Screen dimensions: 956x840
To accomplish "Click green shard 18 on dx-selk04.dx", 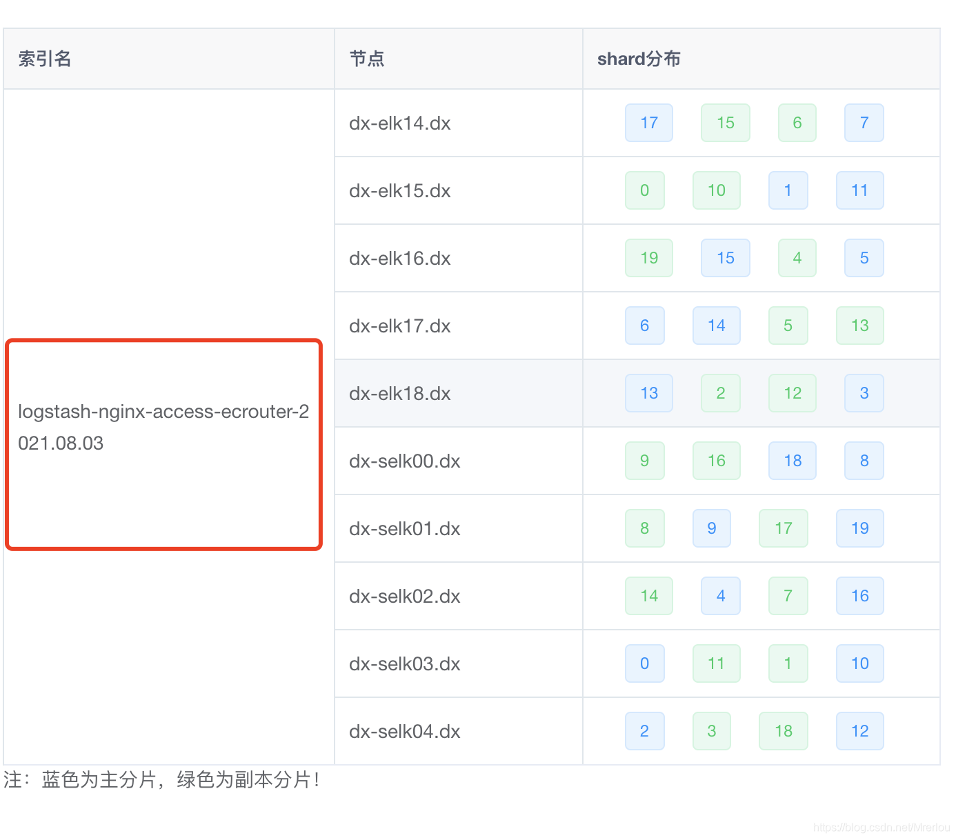I will [x=784, y=731].
